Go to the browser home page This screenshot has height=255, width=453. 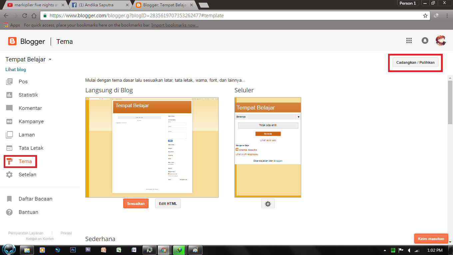[34, 16]
